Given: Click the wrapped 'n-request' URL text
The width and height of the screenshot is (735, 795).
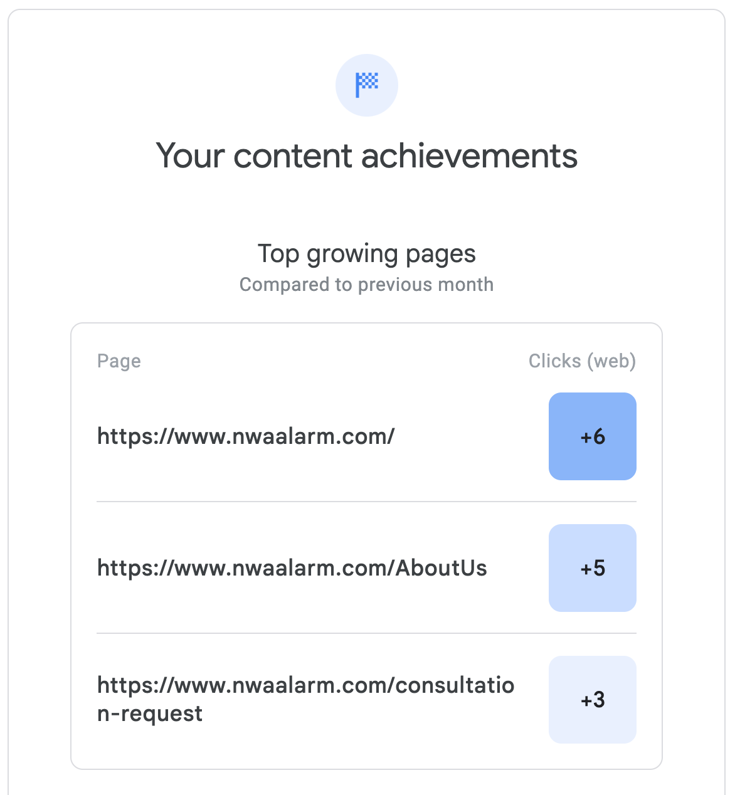Looking at the screenshot, I should pos(150,713).
